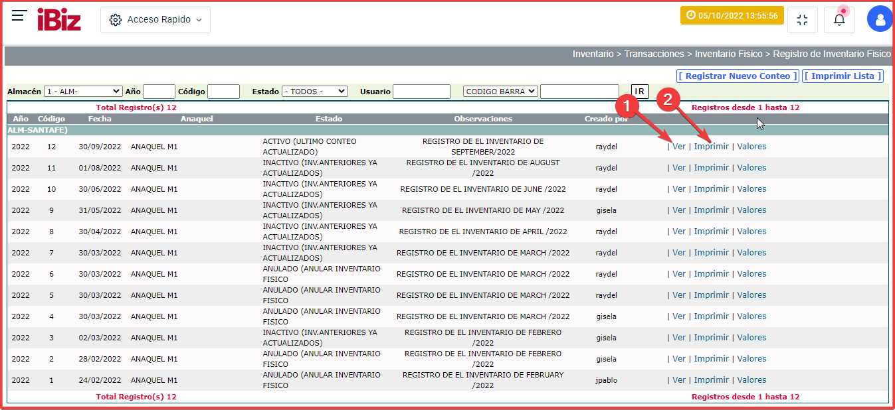Open the user profile avatar
Viewport: 895px width, 410px height.
(880, 20)
